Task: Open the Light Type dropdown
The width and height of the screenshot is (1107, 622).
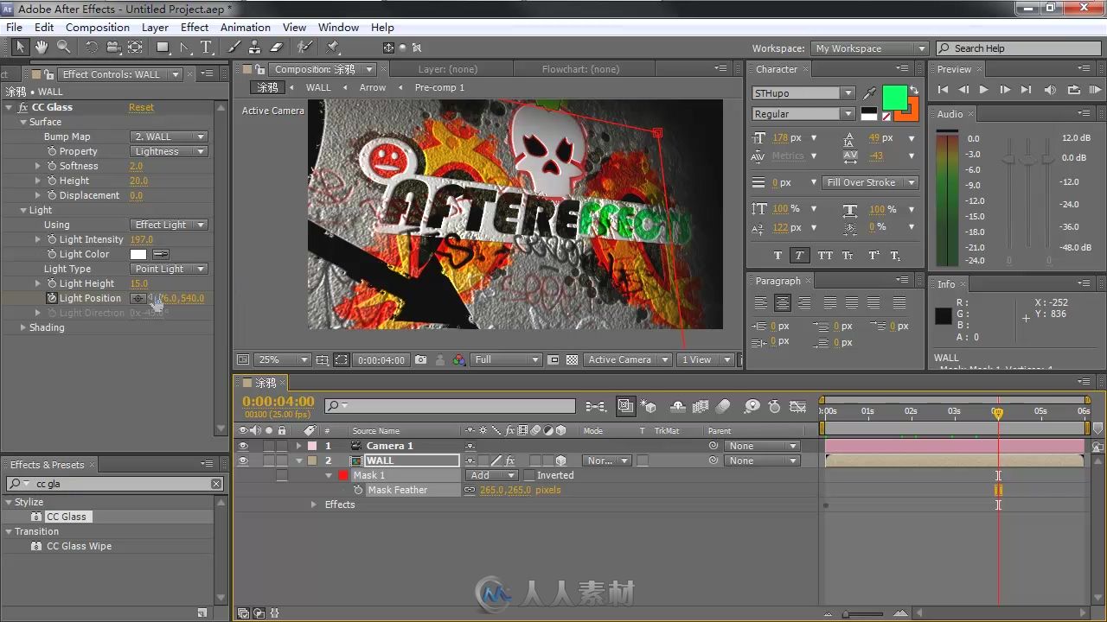Action: 169,269
